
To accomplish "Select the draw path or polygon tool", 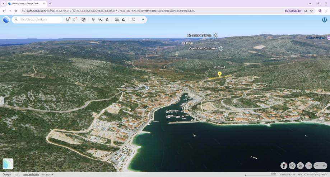I will tap(100, 19).
